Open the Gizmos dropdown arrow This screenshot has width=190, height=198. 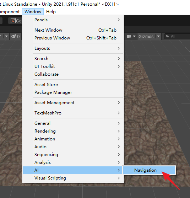click(x=158, y=37)
